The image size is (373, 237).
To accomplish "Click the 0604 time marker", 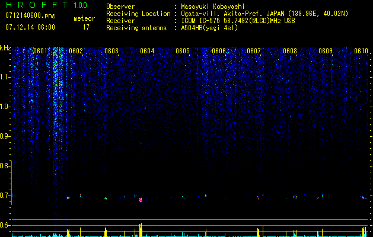I will 147,50.
